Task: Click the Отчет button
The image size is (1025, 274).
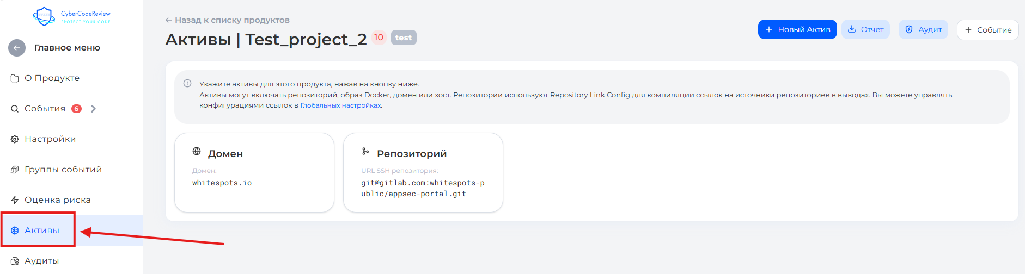Action: [x=865, y=29]
